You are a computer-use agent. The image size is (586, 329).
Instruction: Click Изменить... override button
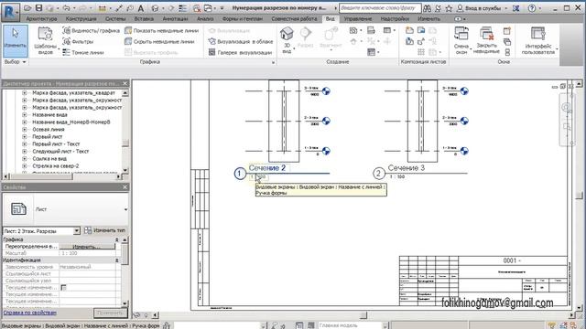(x=87, y=247)
